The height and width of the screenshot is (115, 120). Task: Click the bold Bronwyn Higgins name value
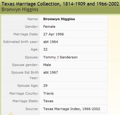point(59,19)
